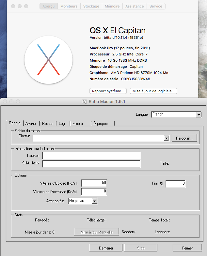Open the Langue dropdown showing French

click(176, 114)
